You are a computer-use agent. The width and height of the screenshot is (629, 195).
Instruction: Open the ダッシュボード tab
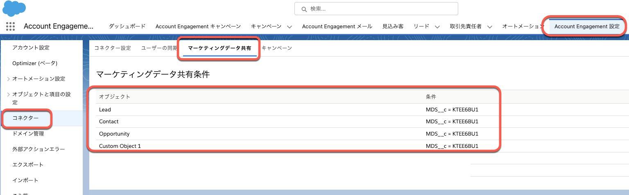click(127, 26)
